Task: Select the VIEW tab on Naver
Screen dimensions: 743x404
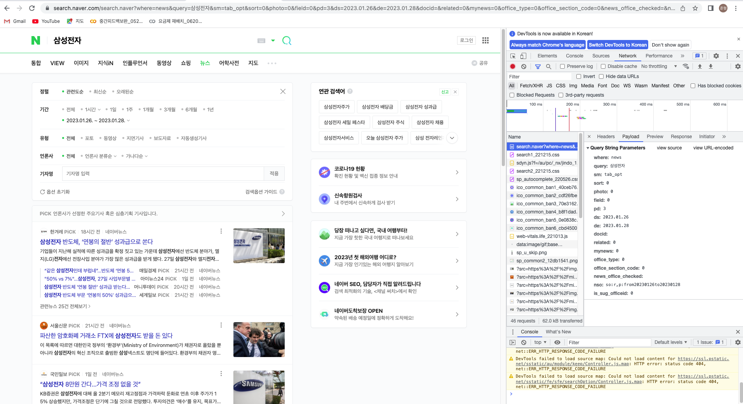Action: [57, 63]
